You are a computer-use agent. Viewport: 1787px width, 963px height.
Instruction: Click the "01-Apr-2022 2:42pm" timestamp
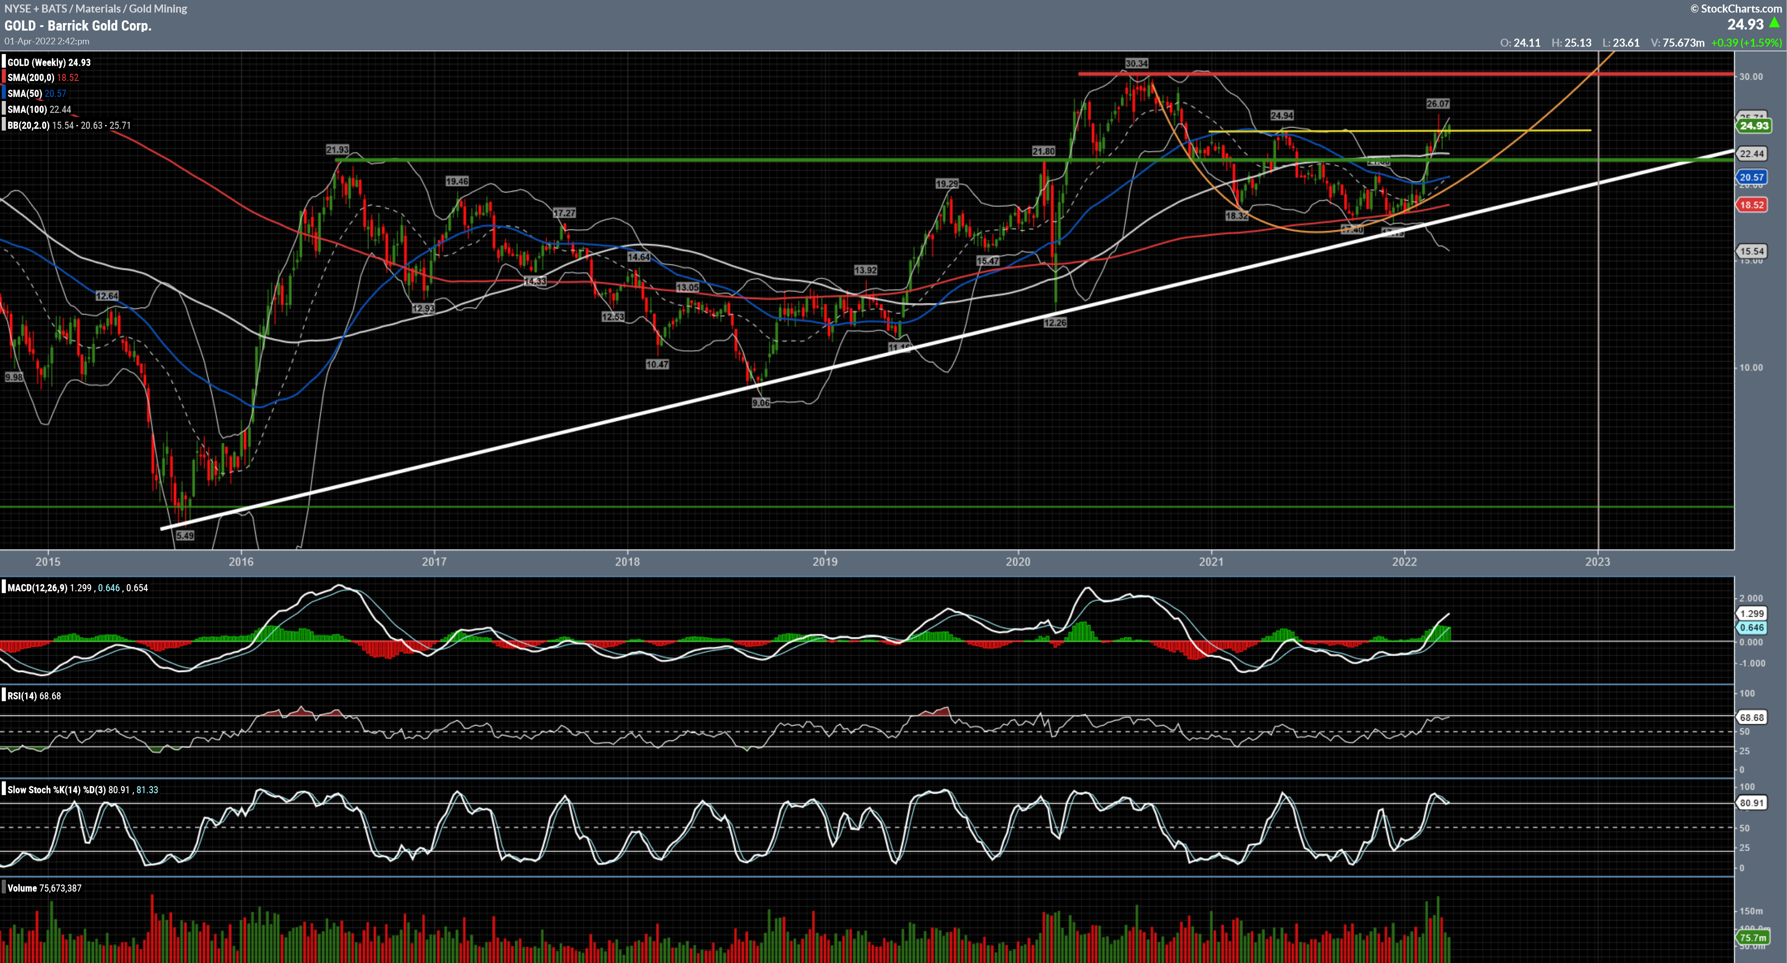pos(47,42)
